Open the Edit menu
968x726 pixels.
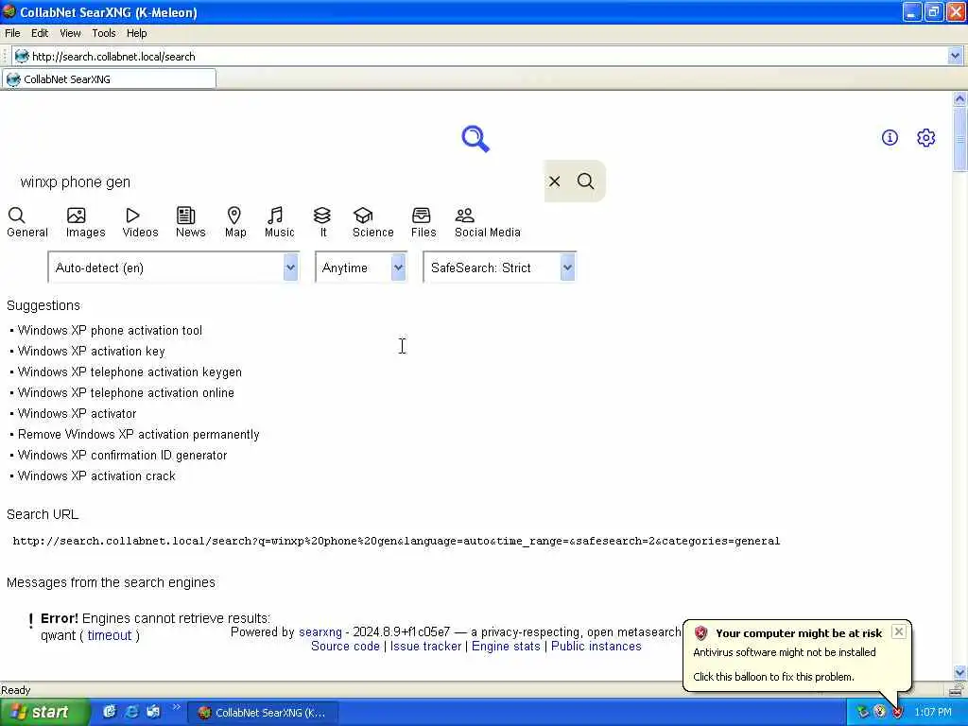tap(40, 33)
